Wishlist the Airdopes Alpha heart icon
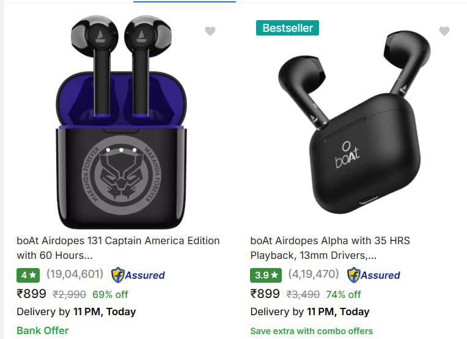Screen dimensions: 467x339 pyautogui.click(x=444, y=31)
